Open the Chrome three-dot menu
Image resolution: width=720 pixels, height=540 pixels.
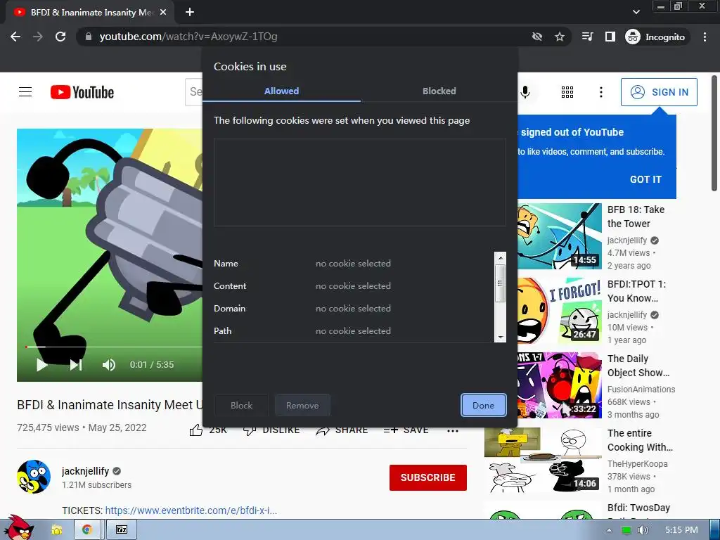tap(705, 37)
